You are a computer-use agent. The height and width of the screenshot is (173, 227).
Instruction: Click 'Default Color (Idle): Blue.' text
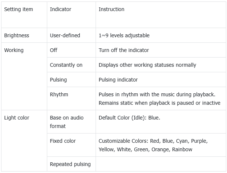[129, 118]
